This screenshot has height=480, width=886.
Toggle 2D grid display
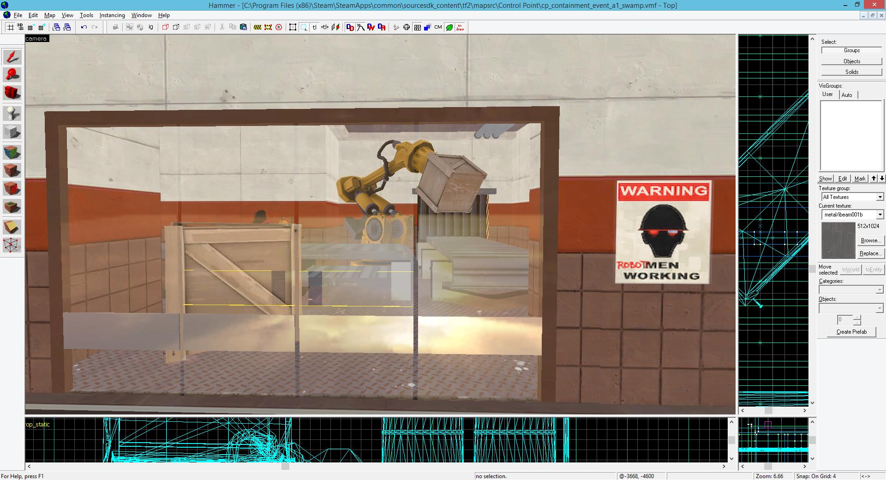coord(10,27)
